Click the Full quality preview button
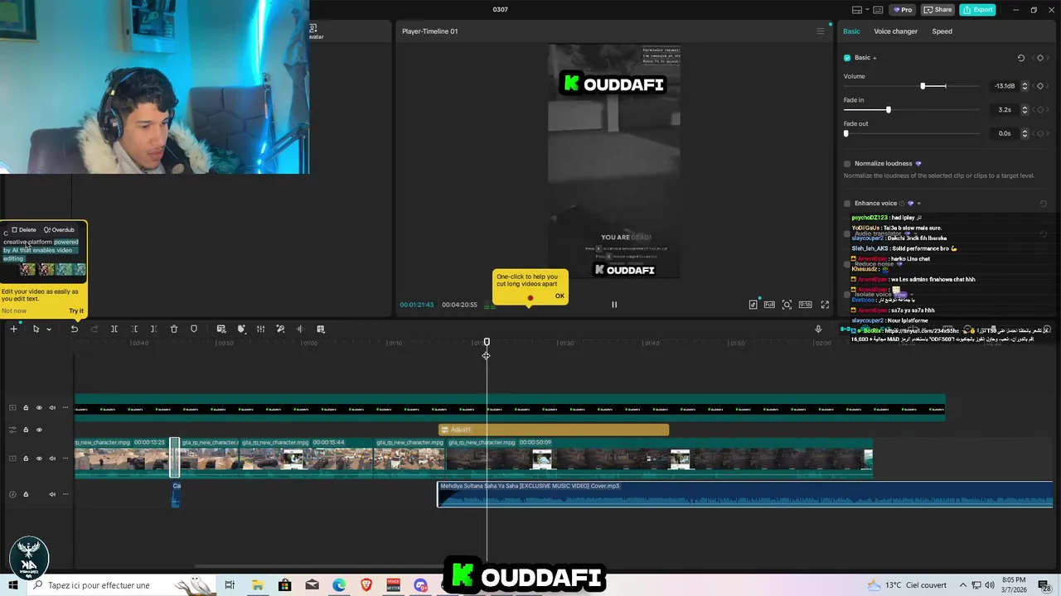1061x596 pixels. [769, 305]
